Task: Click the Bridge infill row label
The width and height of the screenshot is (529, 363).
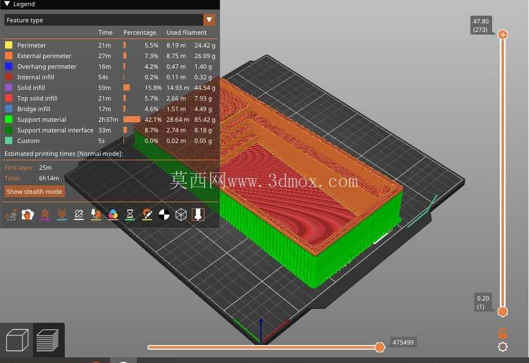Action: click(34, 109)
